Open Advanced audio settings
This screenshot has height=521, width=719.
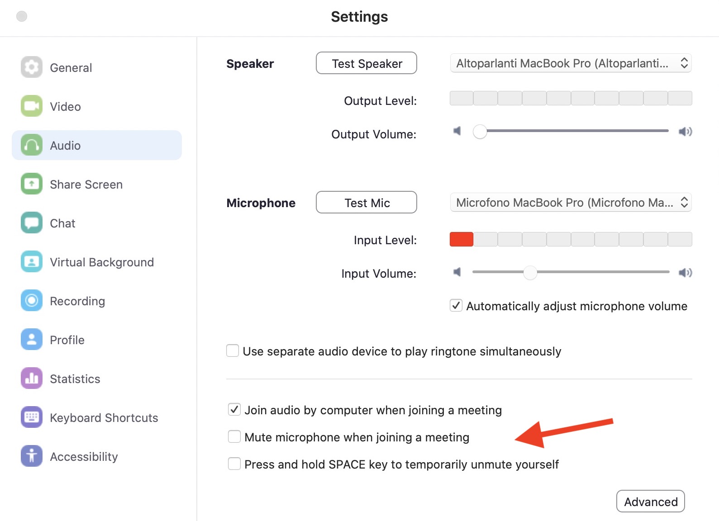click(650, 502)
